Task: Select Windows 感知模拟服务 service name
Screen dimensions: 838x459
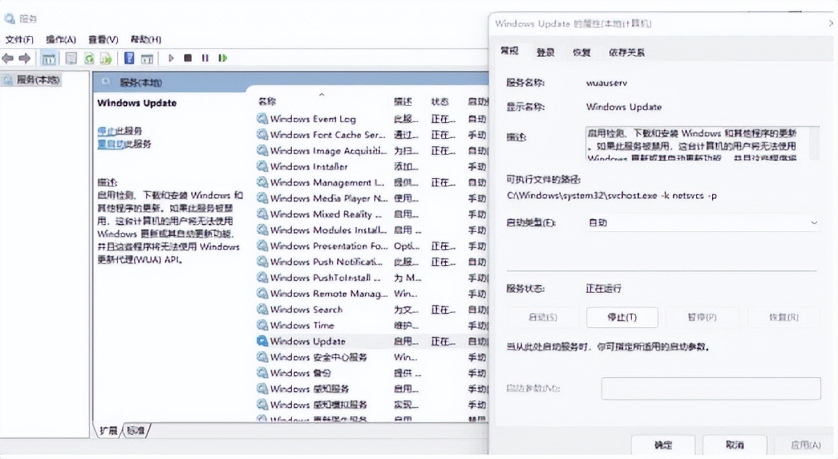Action: [x=319, y=405]
